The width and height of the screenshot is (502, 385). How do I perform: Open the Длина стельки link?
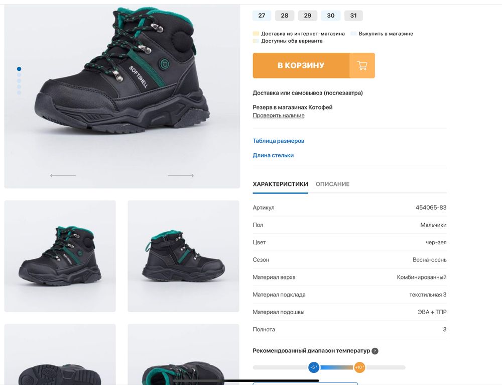click(x=273, y=156)
